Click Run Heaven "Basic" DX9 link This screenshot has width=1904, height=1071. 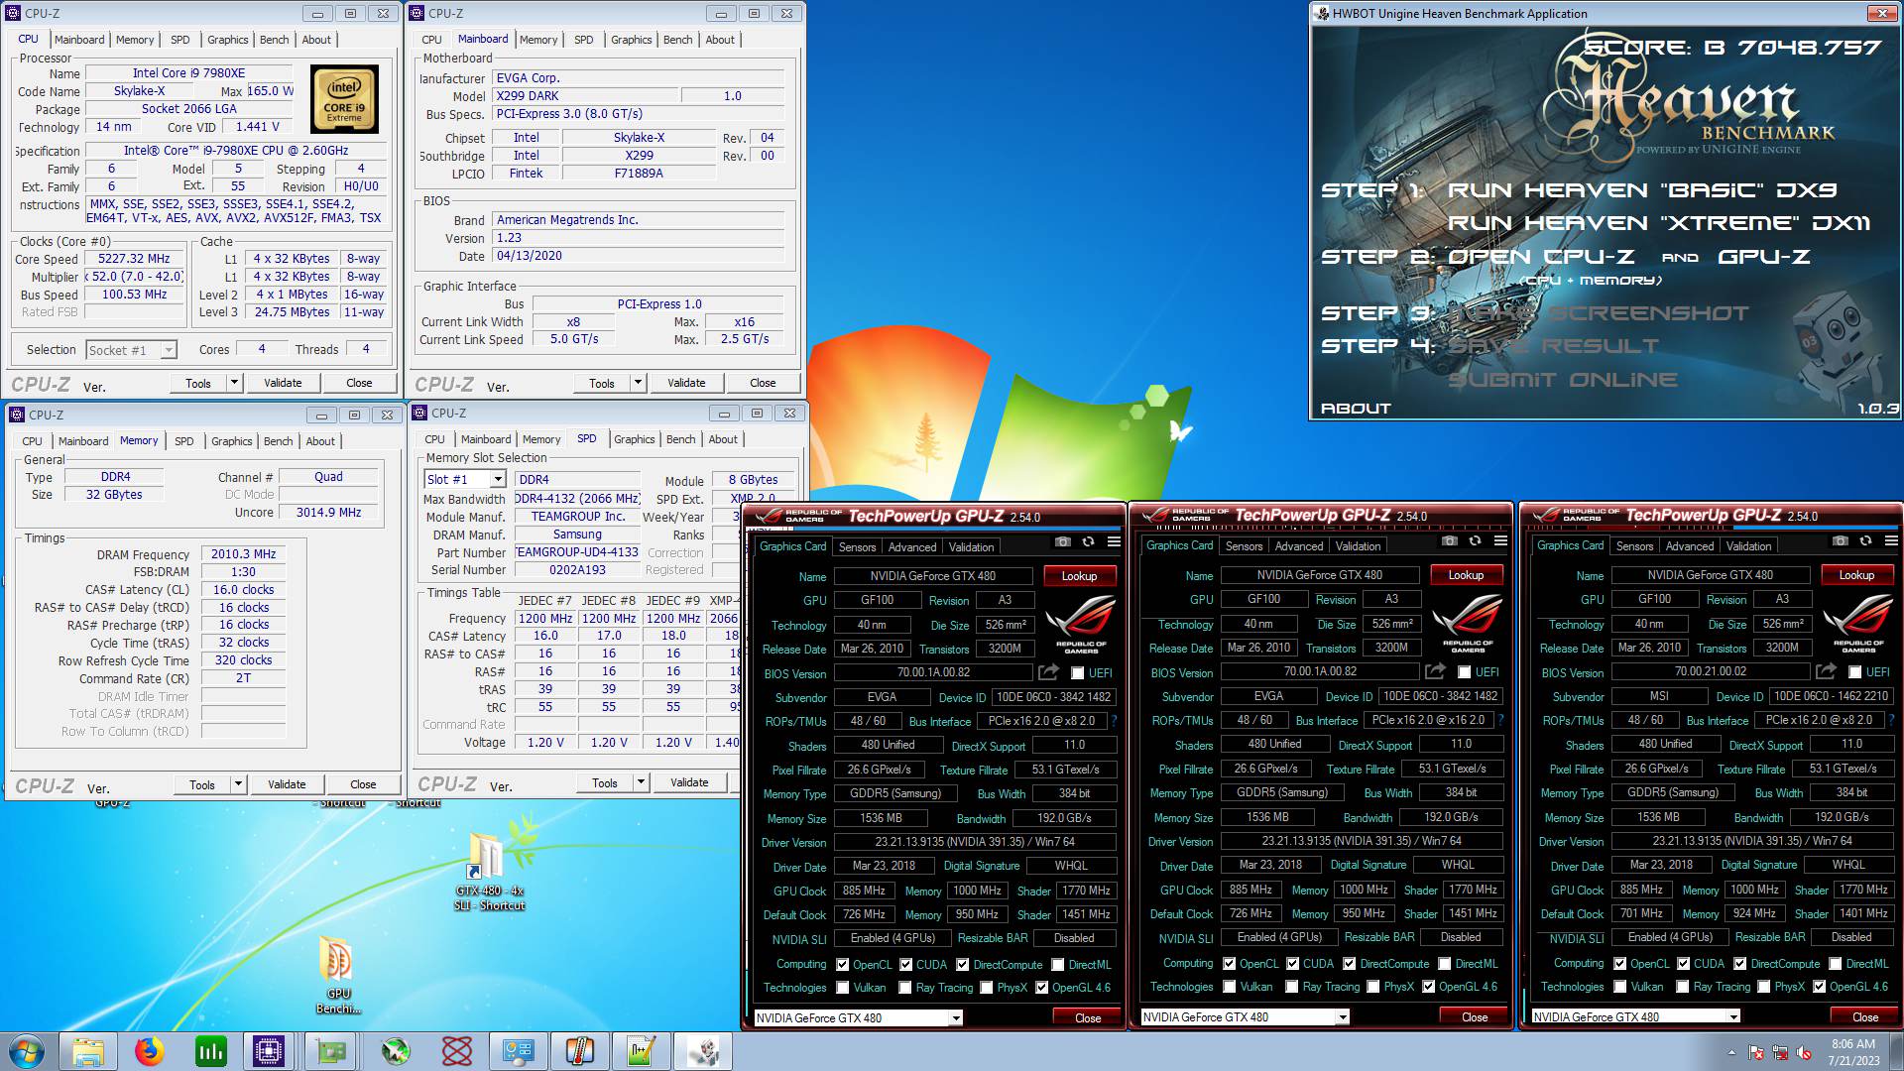(1641, 190)
